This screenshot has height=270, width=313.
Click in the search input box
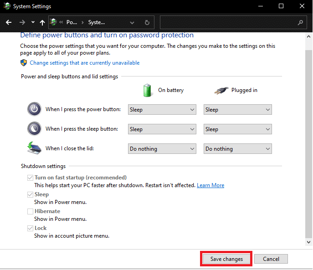click(228, 22)
